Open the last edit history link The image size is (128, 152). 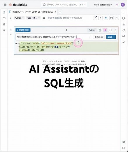pyautogui.click(x=65, y=18)
